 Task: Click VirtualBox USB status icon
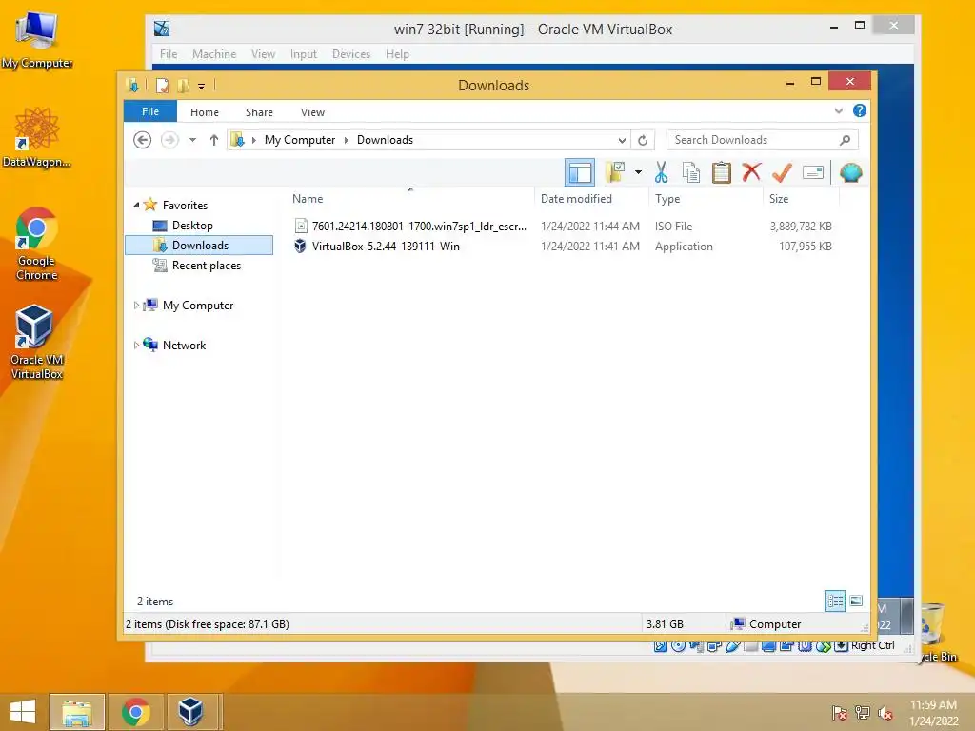pos(732,646)
